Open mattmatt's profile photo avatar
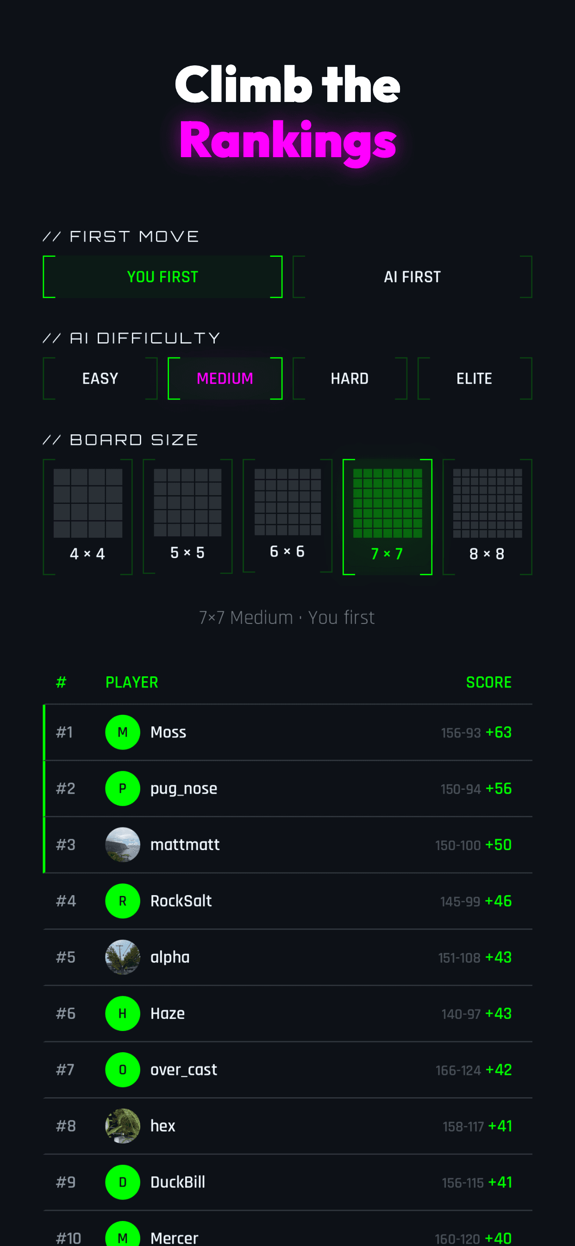Viewport: 575px width, 1246px height. 123,845
